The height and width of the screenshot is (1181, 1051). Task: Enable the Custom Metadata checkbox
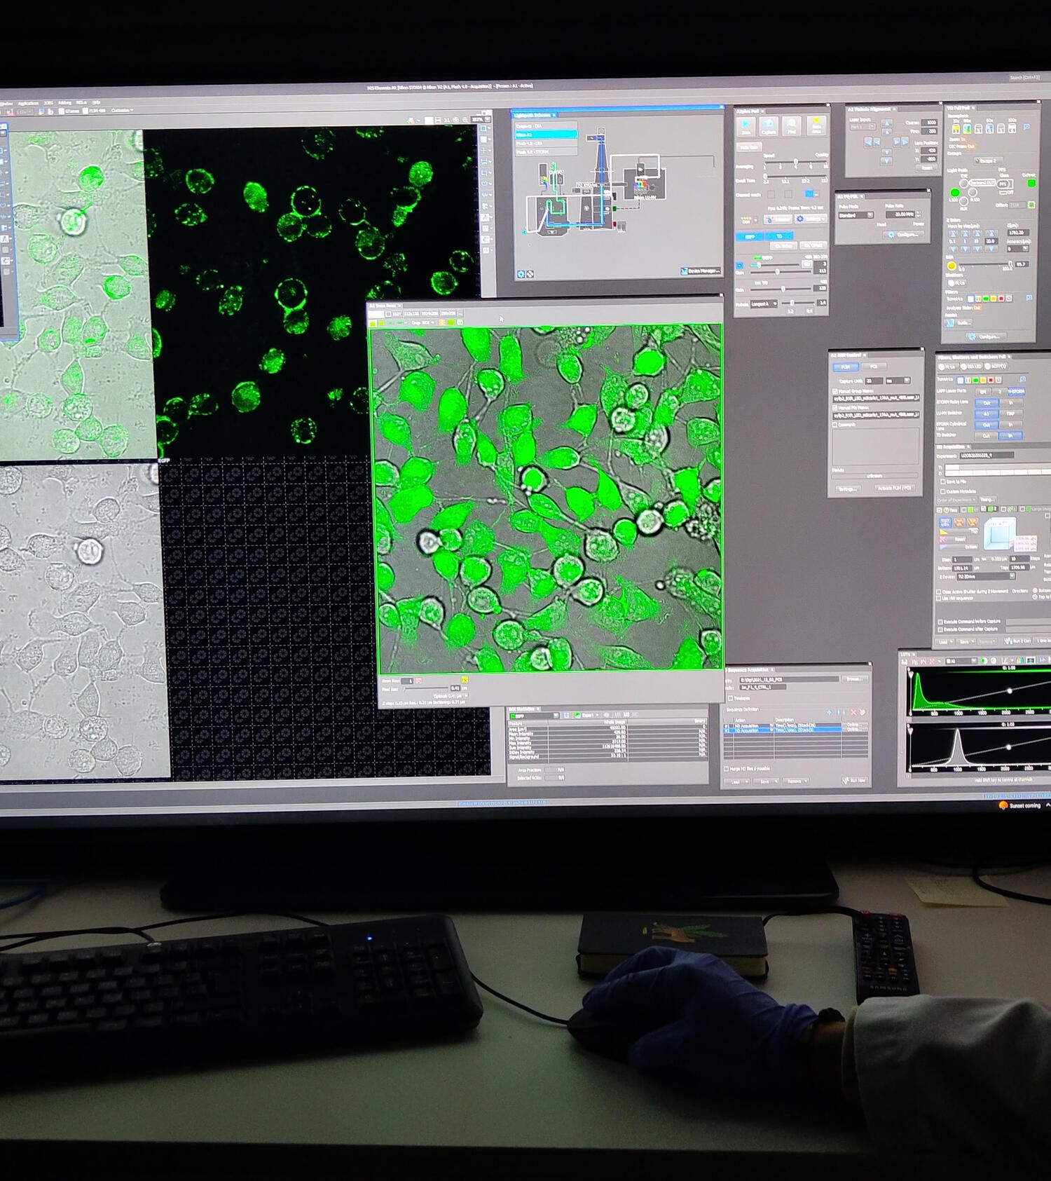pos(943,491)
